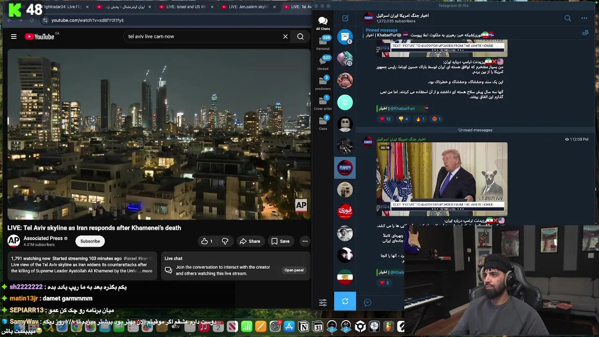
Task: Open the Associated Press channel avatar
Action: point(14,241)
